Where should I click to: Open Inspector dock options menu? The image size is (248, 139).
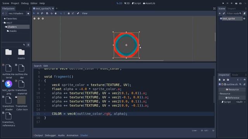246,75
